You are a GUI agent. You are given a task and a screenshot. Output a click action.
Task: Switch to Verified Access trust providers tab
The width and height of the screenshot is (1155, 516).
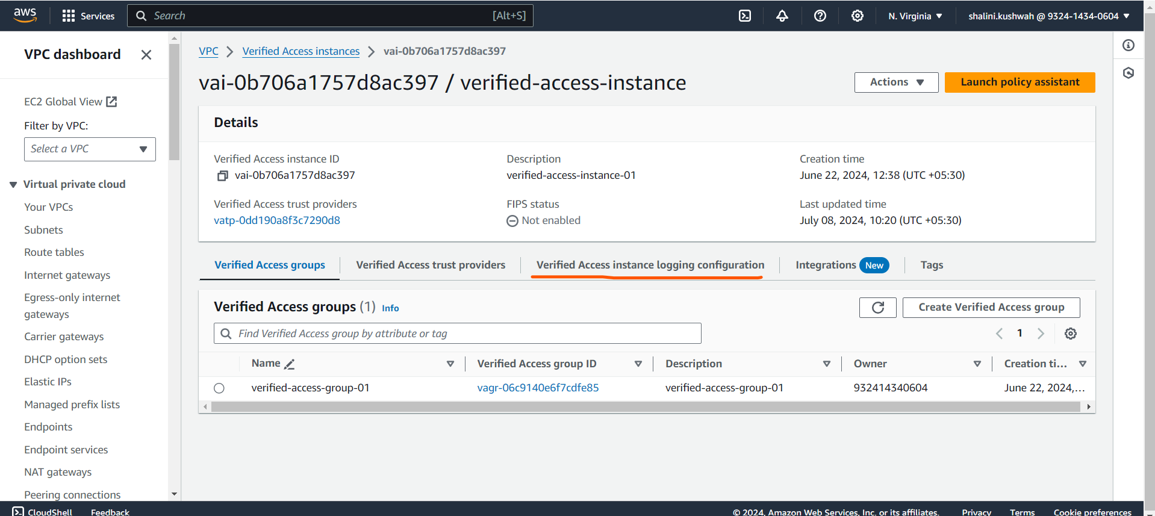click(431, 266)
